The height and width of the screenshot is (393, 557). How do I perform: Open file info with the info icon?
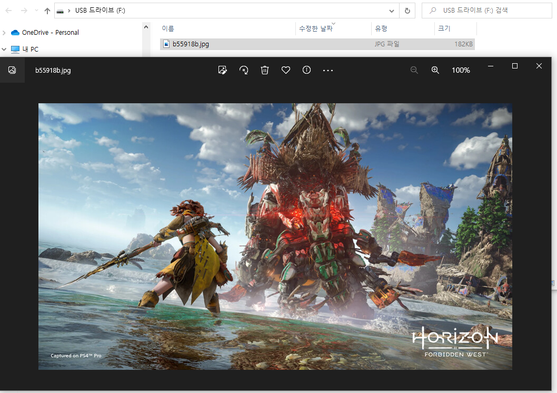[x=306, y=70]
